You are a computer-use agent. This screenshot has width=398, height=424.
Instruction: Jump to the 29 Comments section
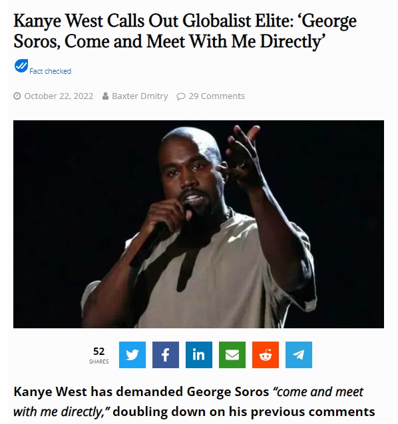[x=216, y=96]
